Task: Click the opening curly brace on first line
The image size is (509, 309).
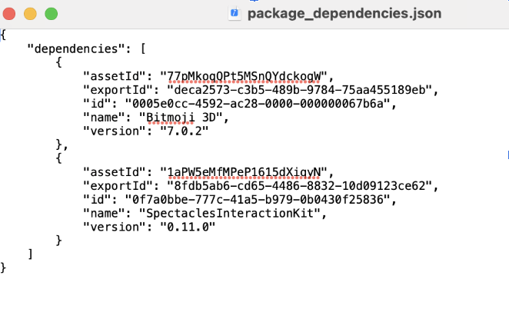Action: (4, 35)
